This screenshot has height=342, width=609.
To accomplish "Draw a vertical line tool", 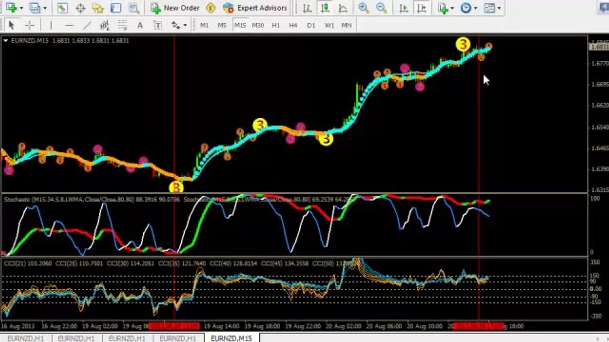I will point(50,25).
